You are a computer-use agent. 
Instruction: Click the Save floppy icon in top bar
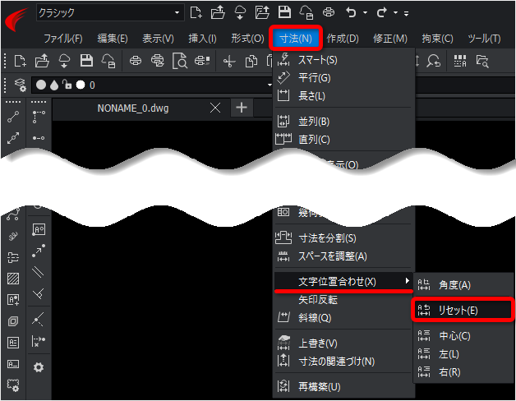(284, 12)
